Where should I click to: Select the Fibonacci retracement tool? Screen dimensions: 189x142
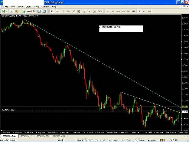point(84,11)
